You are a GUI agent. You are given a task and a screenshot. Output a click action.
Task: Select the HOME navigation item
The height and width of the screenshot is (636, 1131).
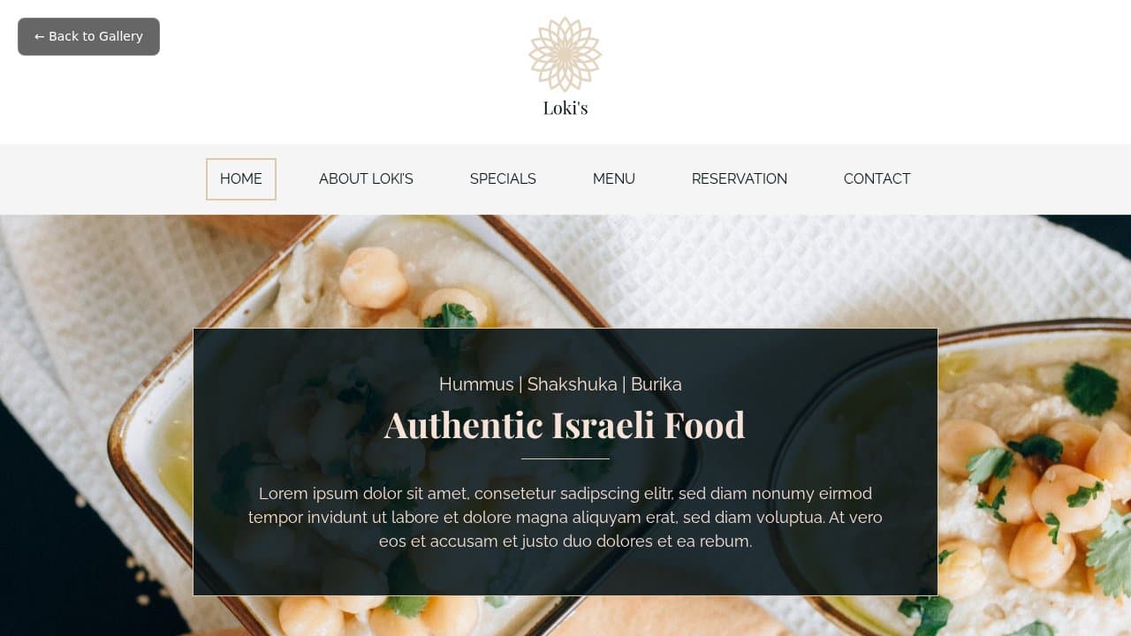point(241,179)
